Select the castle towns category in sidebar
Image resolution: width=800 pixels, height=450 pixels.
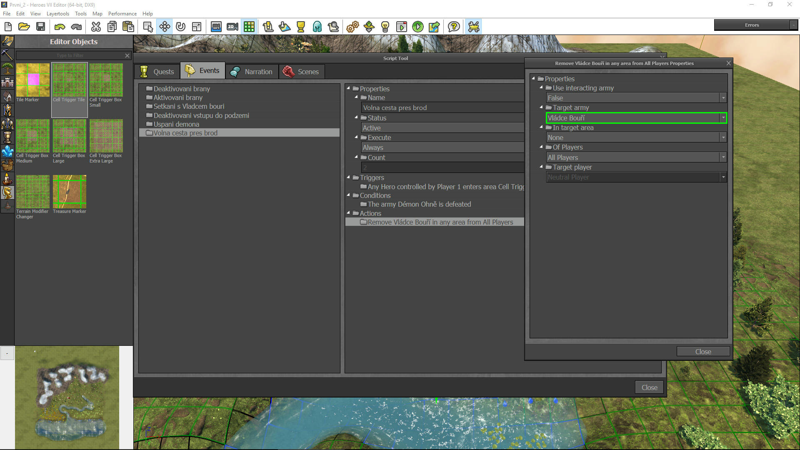(x=7, y=82)
